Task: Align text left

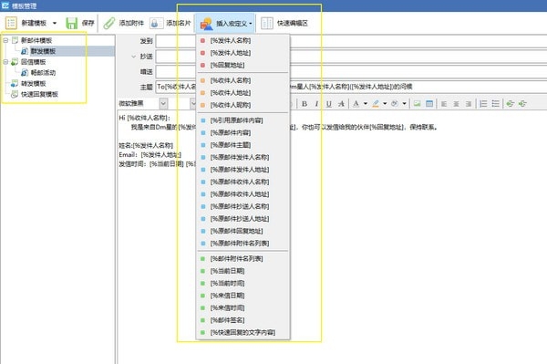Action: 444,104
